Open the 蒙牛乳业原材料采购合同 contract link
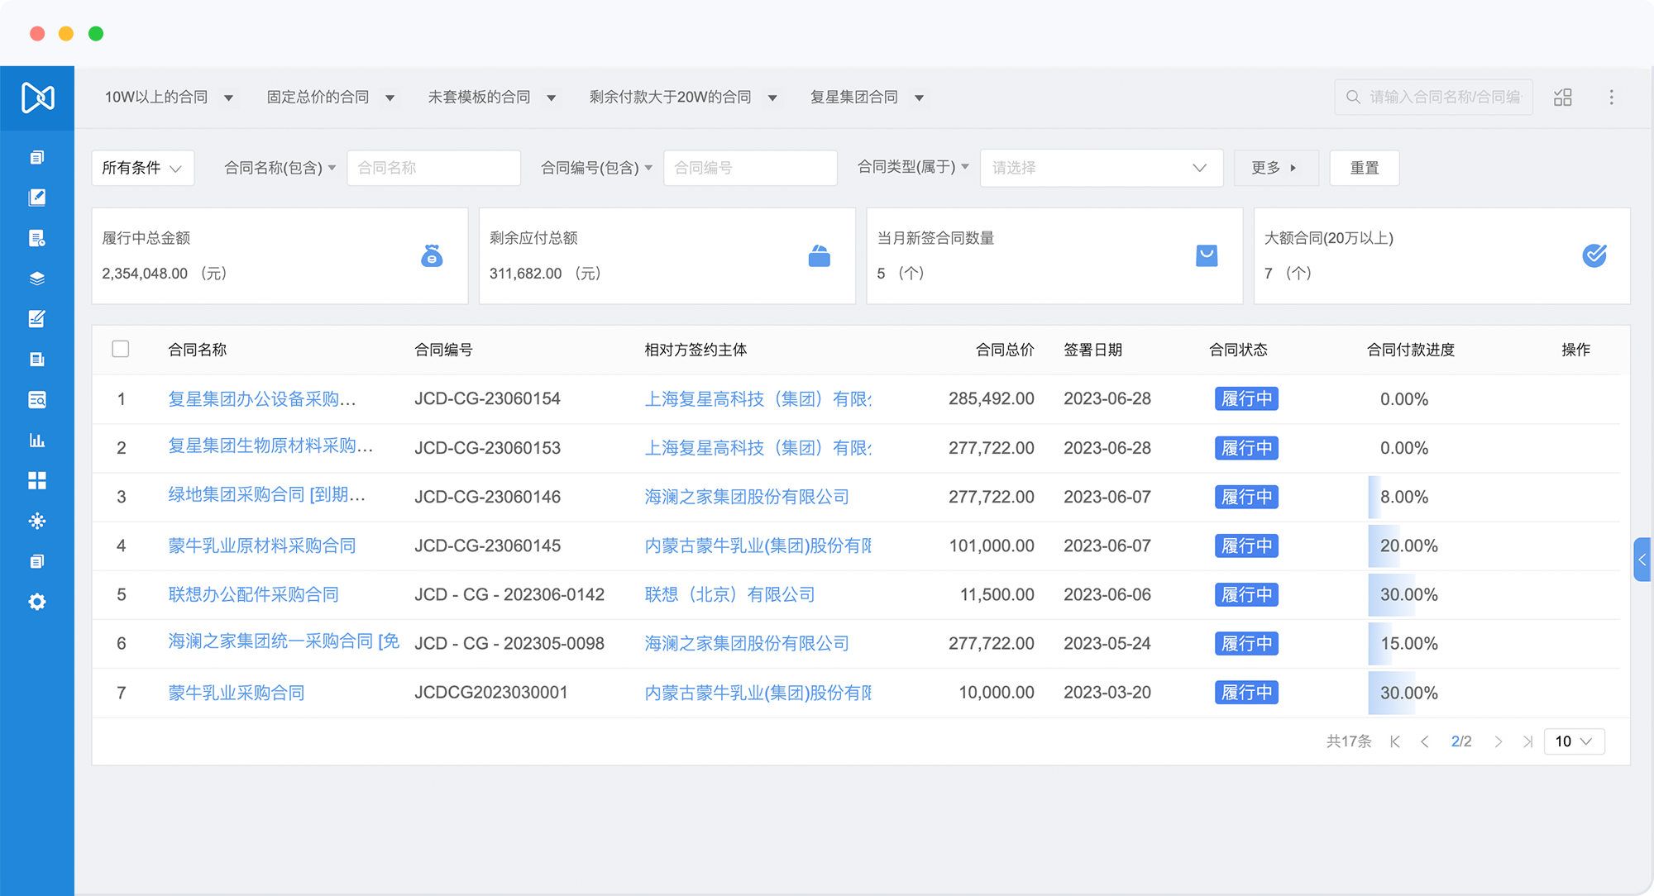The width and height of the screenshot is (1654, 896). [x=262, y=546]
